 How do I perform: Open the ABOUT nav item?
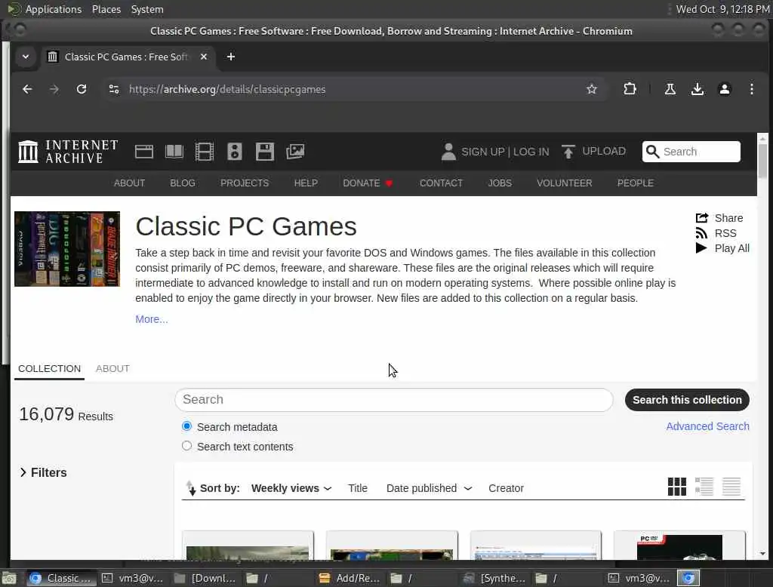point(129,183)
